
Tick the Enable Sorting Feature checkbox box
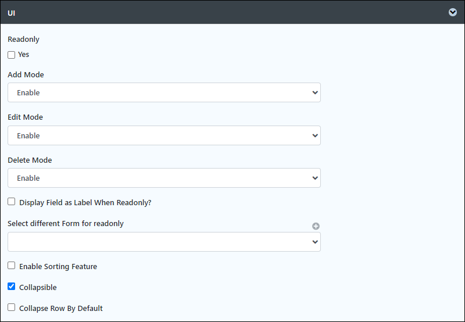click(x=11, y=266)
